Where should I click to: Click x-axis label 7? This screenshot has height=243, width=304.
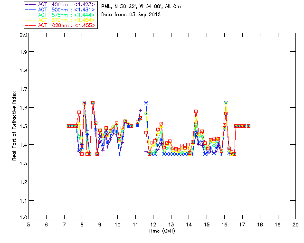pyautogui.click(x=64, y=224)
